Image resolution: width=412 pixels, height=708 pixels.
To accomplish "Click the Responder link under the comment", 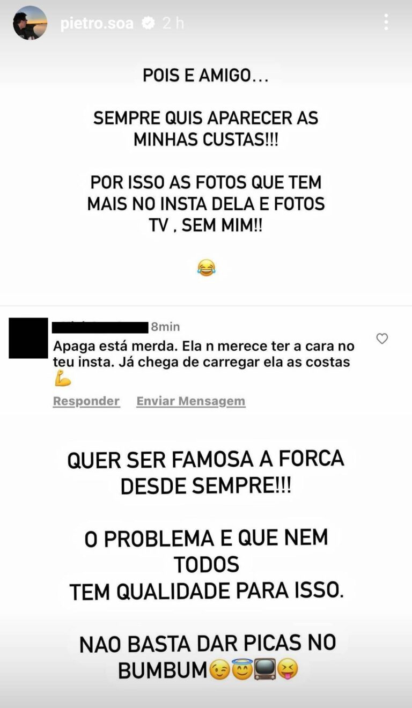I will pyautogui.click(x=86, y=401).
